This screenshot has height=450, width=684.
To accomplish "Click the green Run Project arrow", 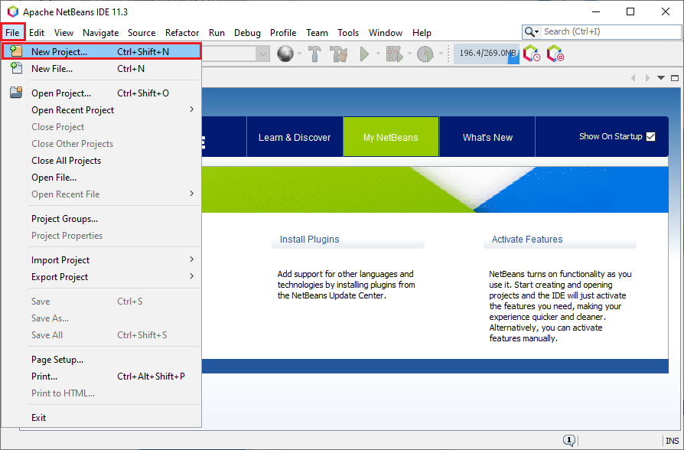I will point(365,54).
